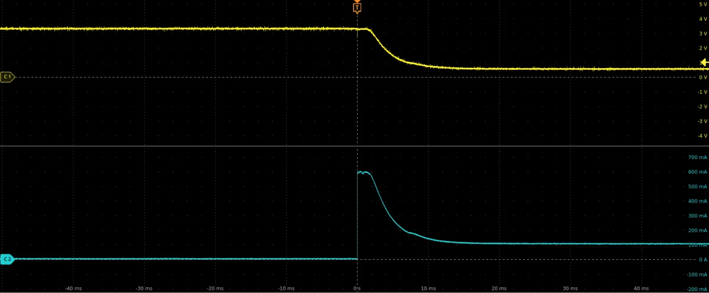Click the 20 ms time axis label

coord(499,288)
